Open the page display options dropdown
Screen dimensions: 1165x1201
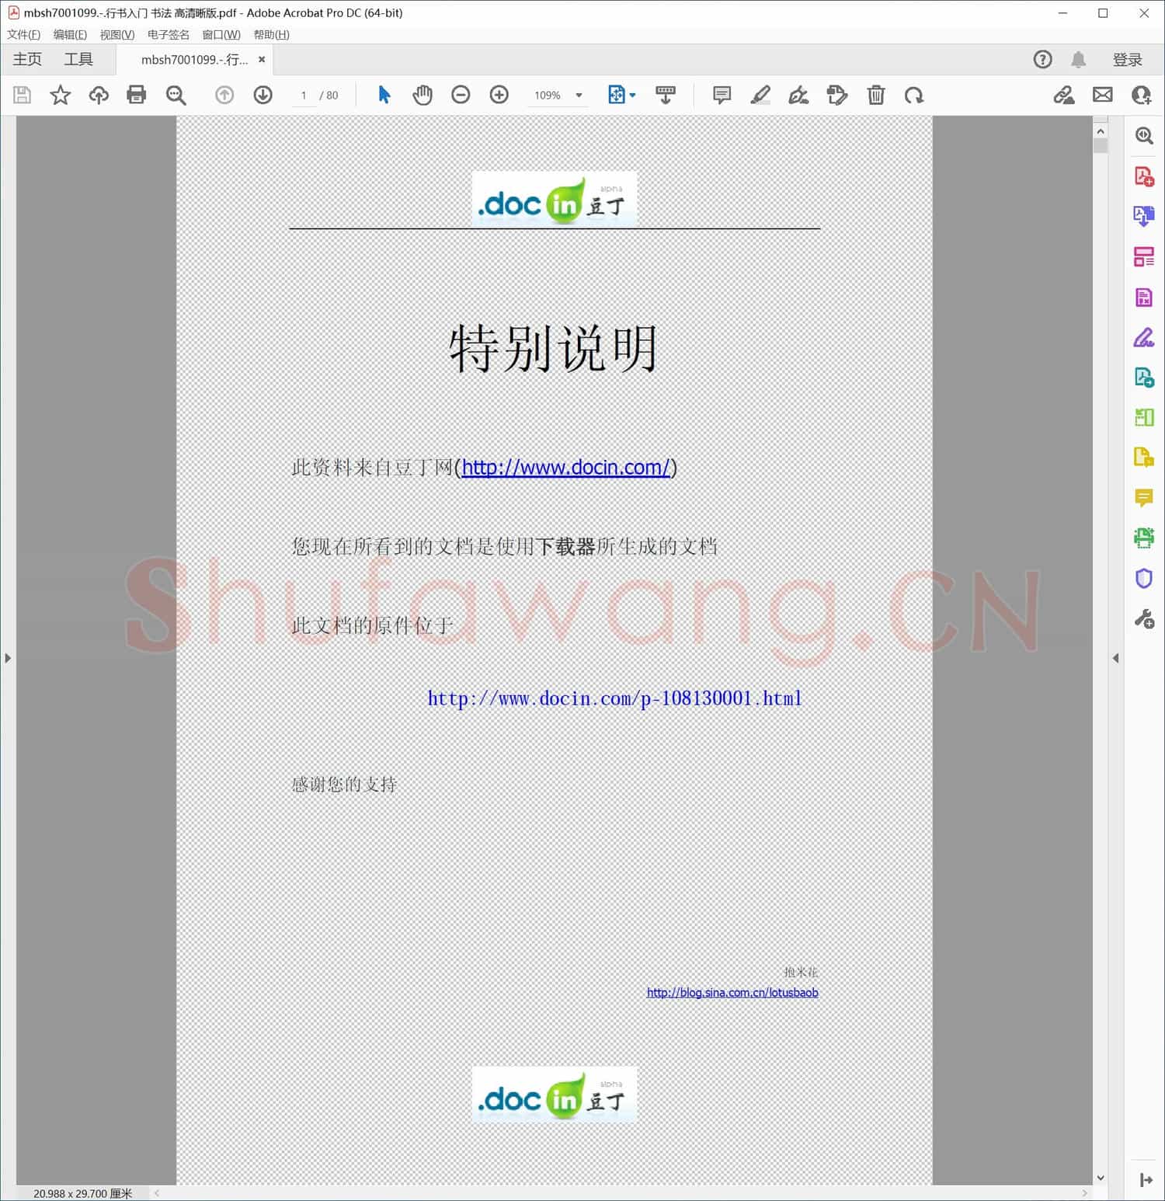pos(621,95)
